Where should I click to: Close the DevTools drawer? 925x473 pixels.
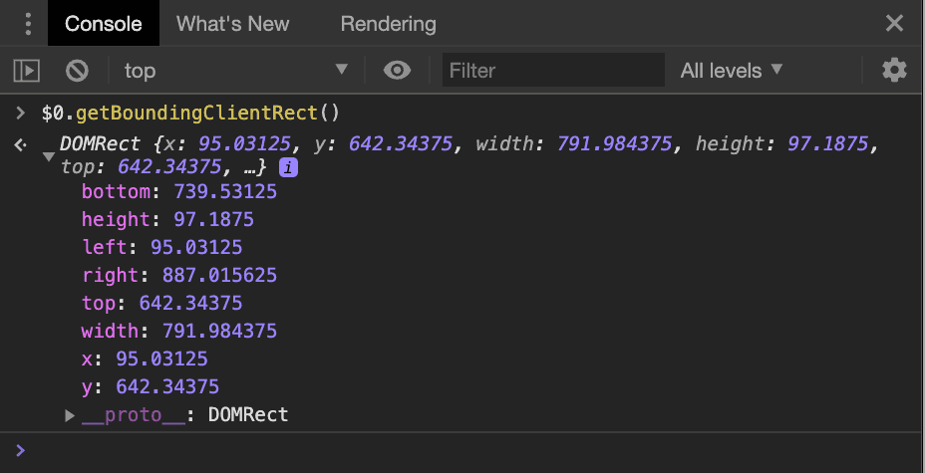tap(893, 23)
